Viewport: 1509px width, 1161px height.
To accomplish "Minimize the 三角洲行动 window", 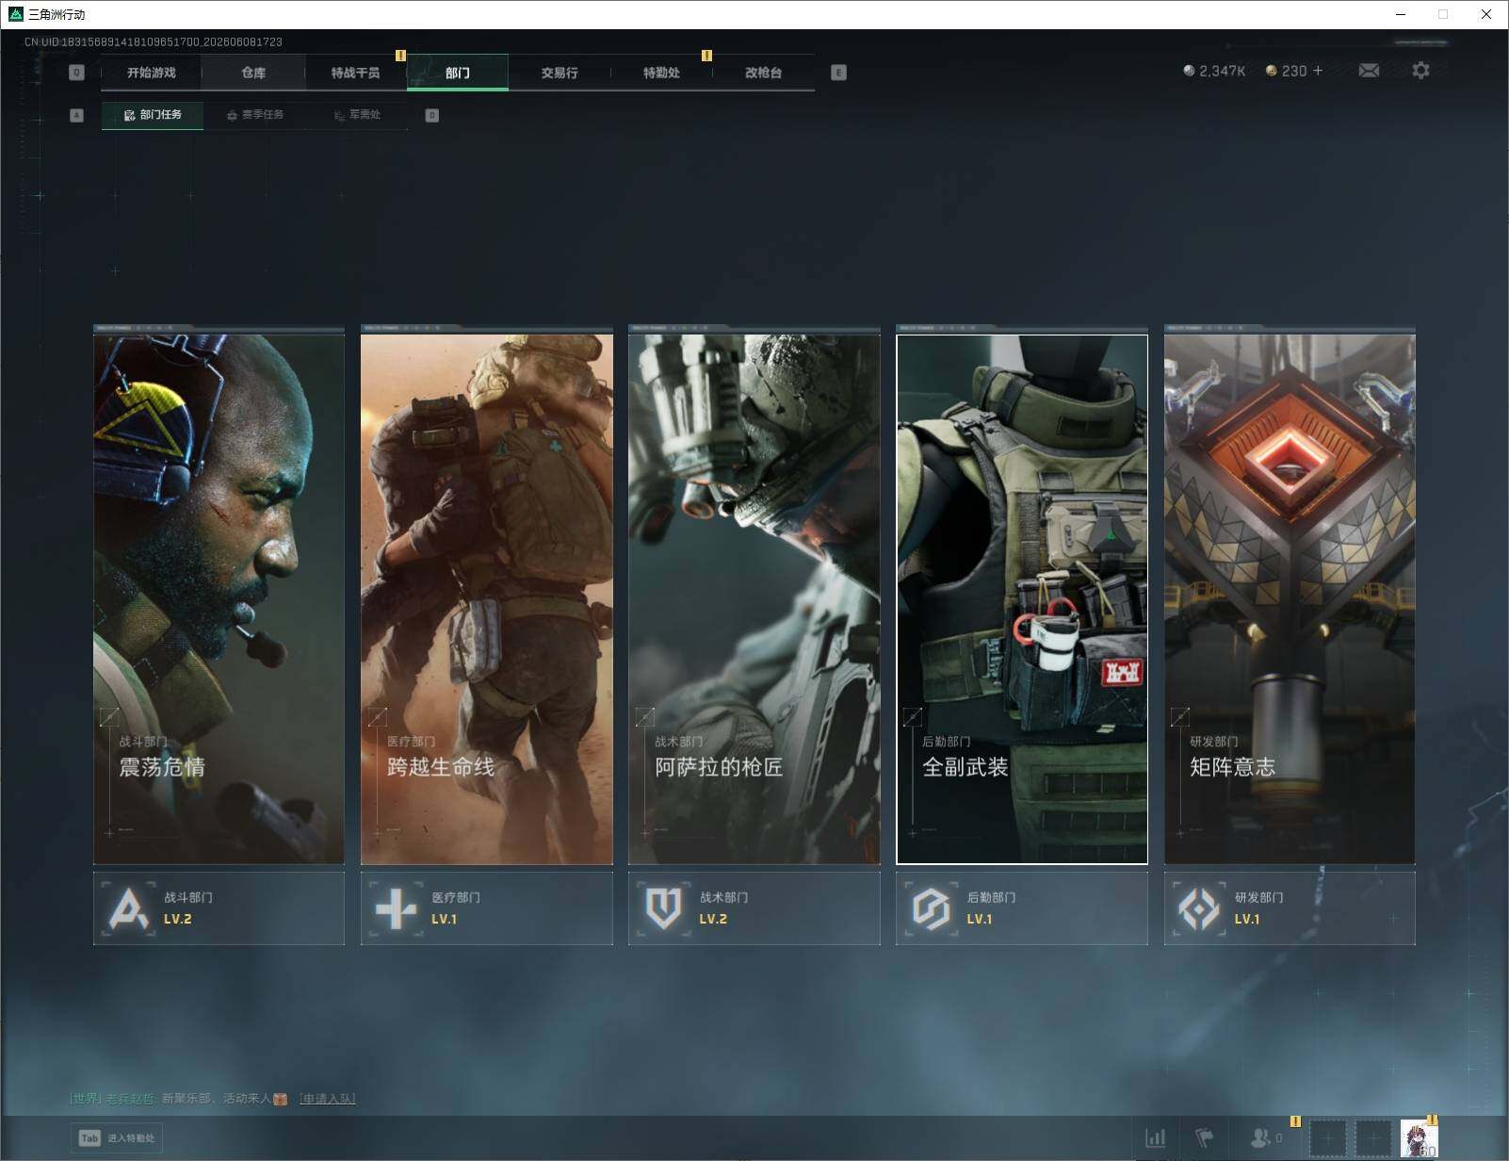I will pyautogui.click(x=1401, y=14).
